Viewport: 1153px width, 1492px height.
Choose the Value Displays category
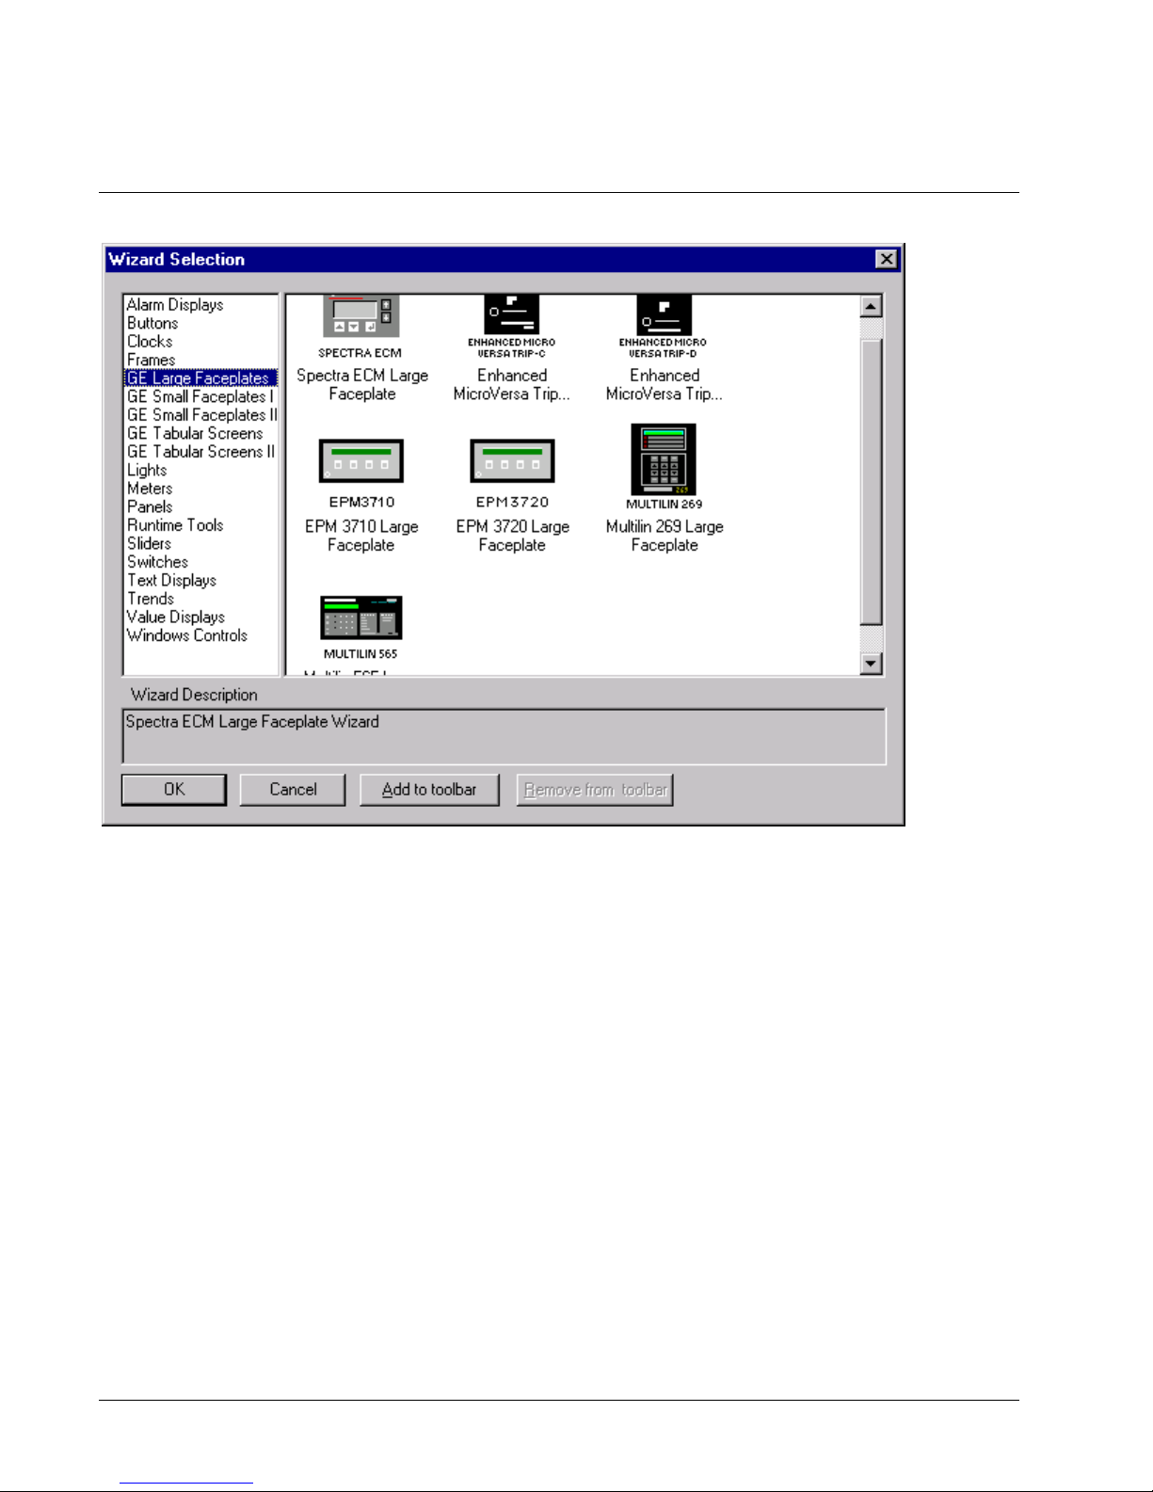tap(176, 617)
